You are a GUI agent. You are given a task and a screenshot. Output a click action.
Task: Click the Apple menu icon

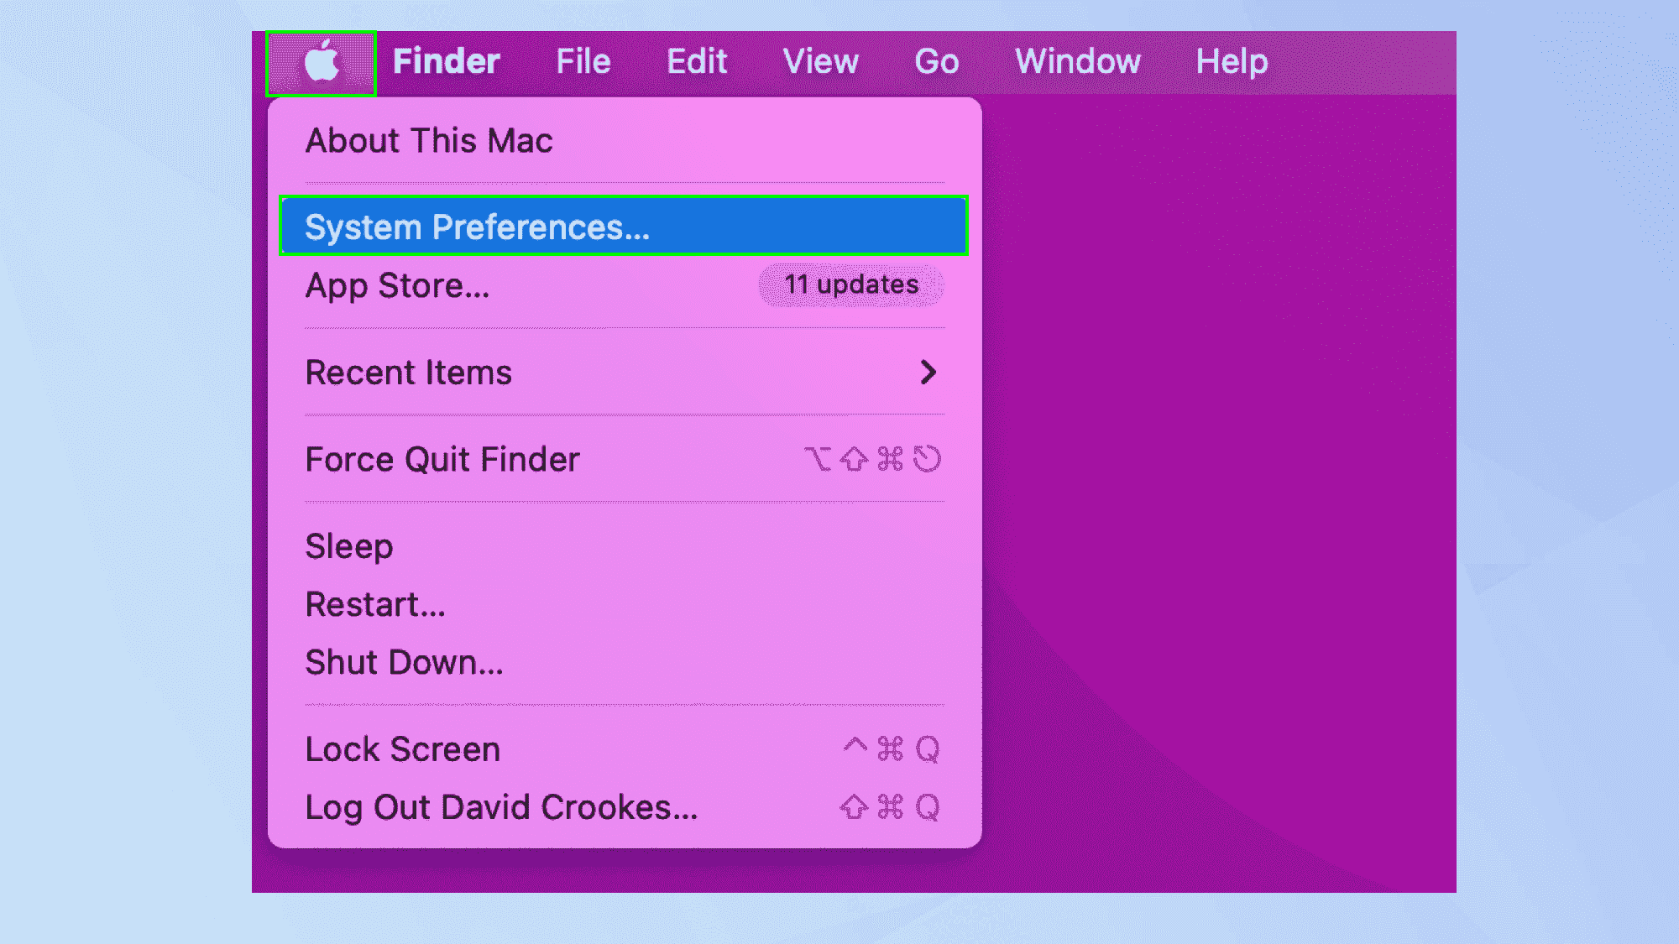pyautogui.click(x=325, y=60)
